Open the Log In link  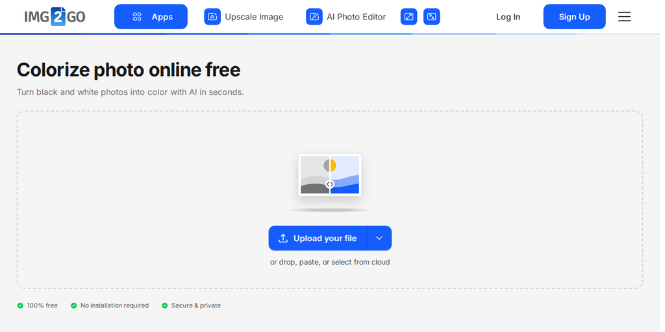pos(508,17)
